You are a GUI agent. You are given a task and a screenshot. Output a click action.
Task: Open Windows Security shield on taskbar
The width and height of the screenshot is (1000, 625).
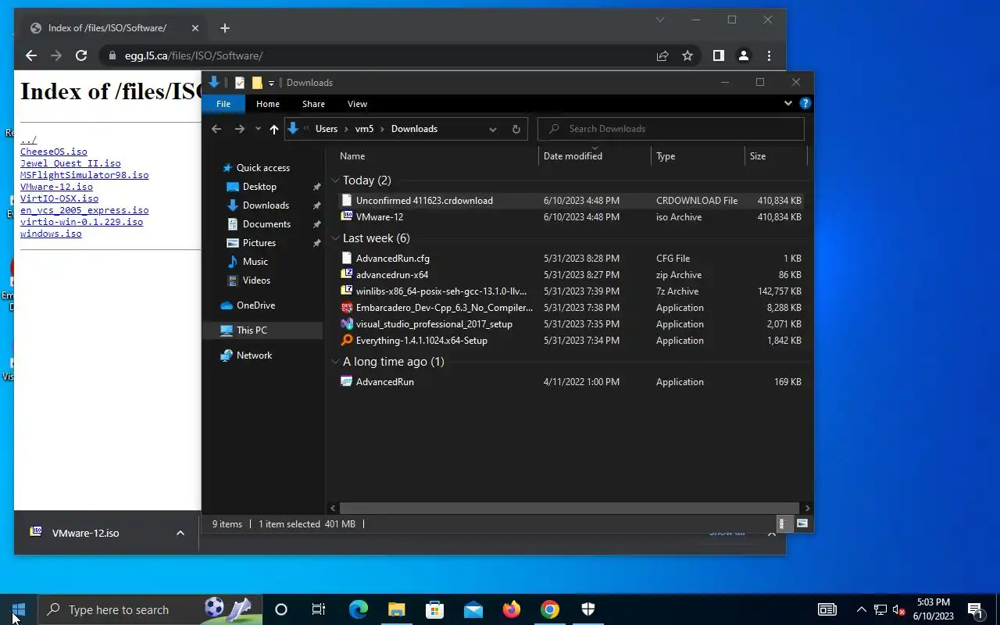click(x=588, y=609)
